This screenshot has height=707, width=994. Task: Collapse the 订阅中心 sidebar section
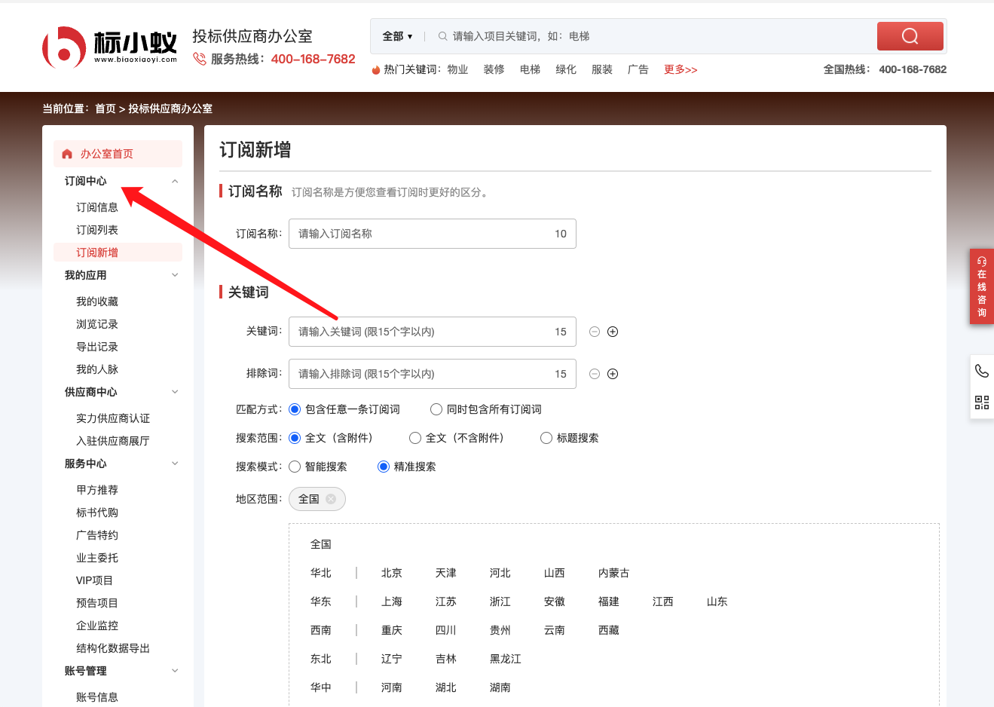tap(175, 181)
